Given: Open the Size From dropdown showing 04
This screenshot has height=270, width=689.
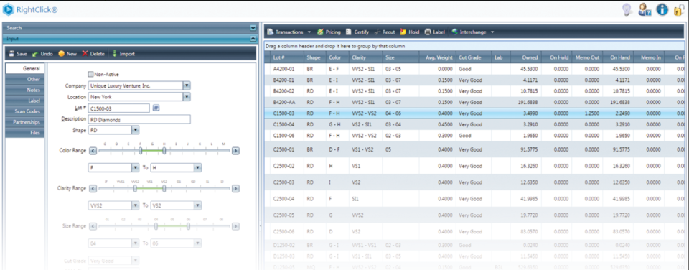Looking at the screenshot, I should 136,243.
